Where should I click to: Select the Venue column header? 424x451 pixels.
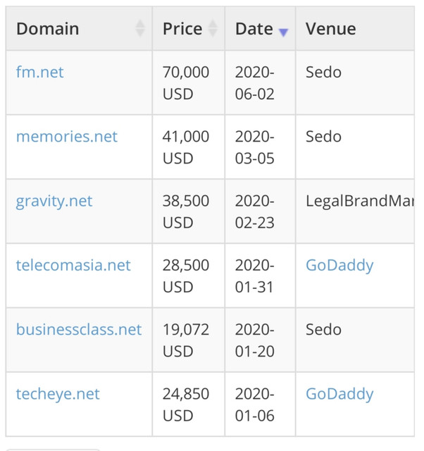[331, 29]
